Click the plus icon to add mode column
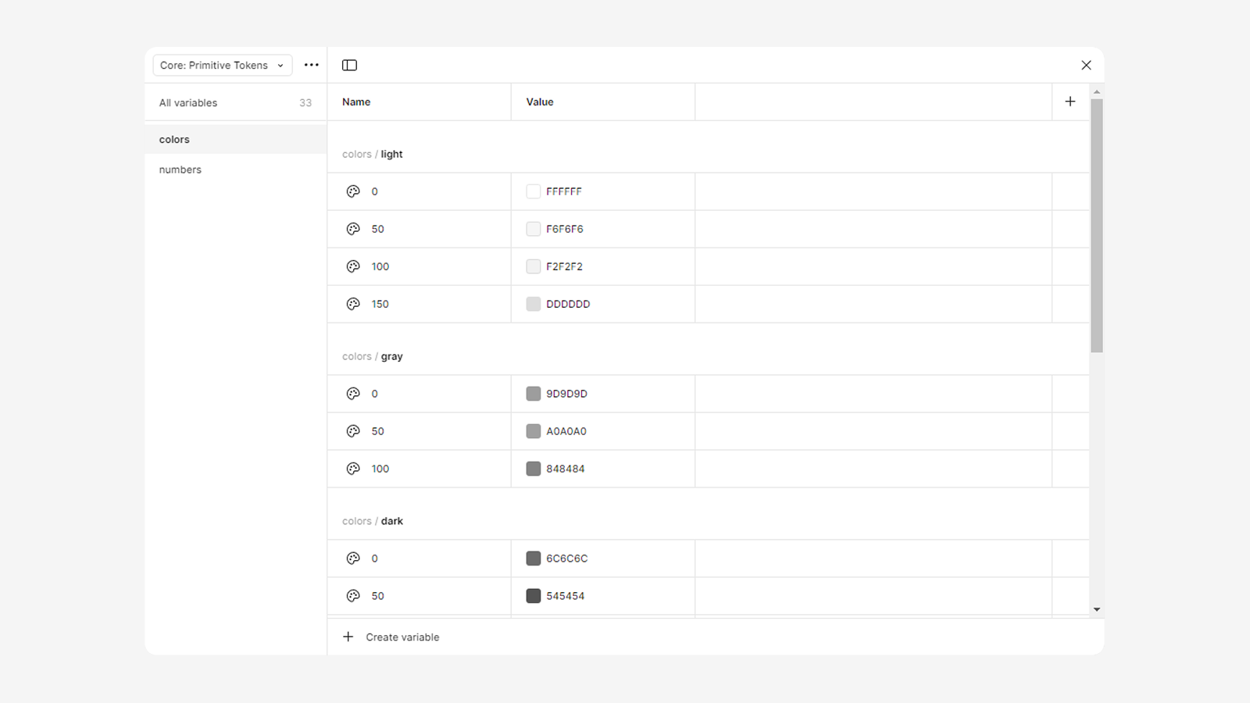The width and height of the screenshot is (1250, 703). (x=1070, y=102)
